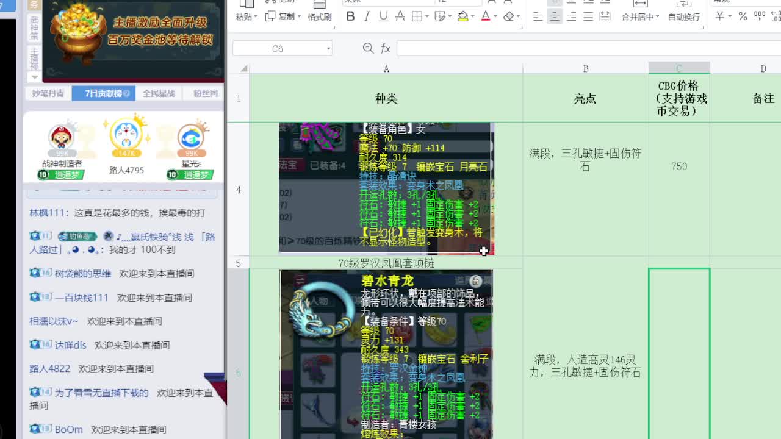The width and height of the screenshot is (781, 439).
Task: Switch to the 粉丝团 tab
Action: (x=205, y=93)
